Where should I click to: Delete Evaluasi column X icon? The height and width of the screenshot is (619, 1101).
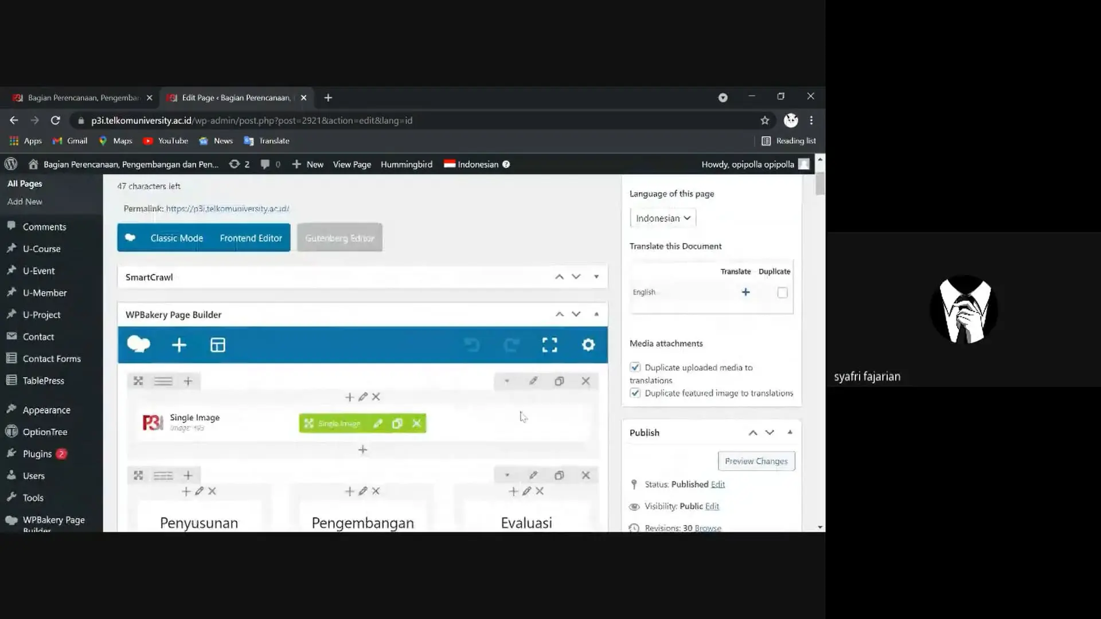pyautogui.click(x=540, y=491)
